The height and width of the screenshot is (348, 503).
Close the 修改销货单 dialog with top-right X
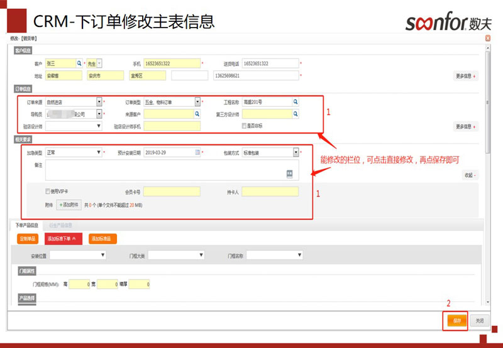[x=487, y=38]
